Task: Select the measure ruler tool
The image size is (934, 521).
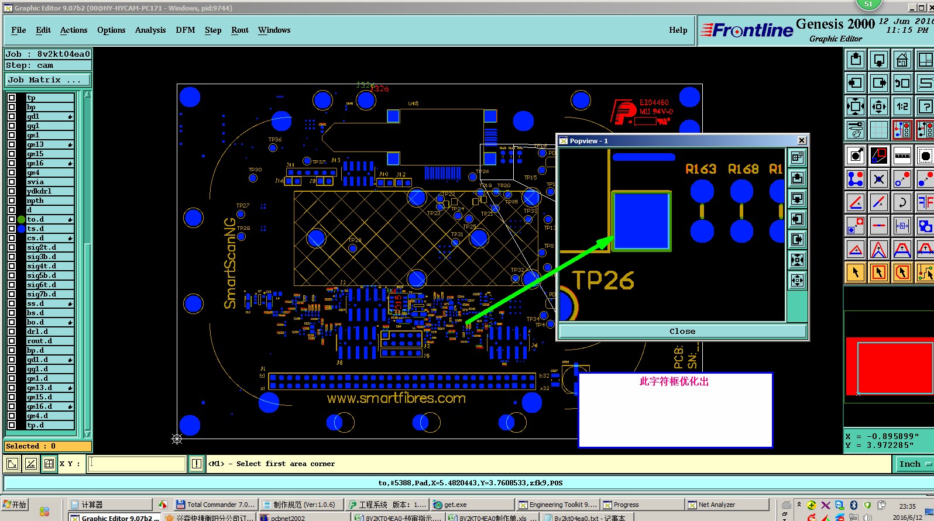Action: pos(902,156)
